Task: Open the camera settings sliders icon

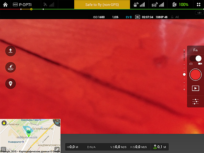Action: [x=195, y=102]
